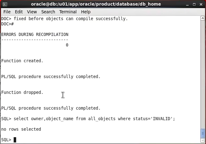Image resolution: width=206 pixels, height=144 pixels.
Task: Close the oracle@db terminal window
Action: pos(201,4)
